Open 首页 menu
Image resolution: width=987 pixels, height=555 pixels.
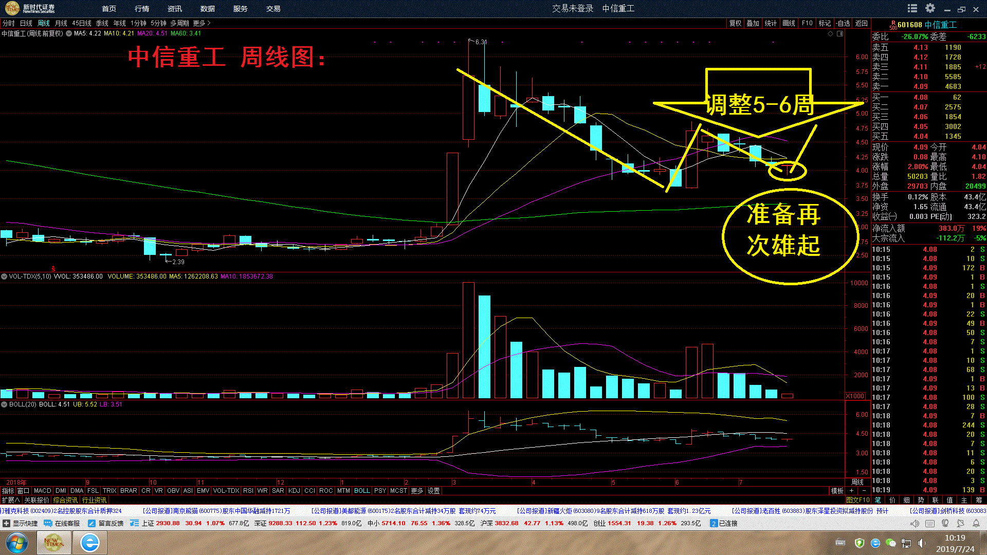point(109,9)
